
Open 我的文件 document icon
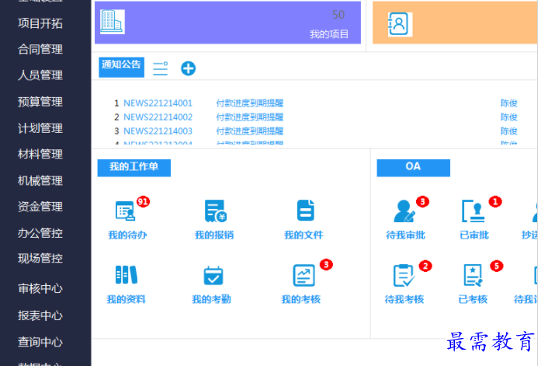coord(306,210)
